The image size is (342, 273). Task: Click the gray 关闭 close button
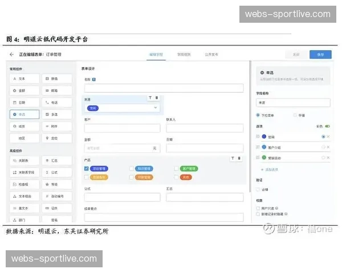[296, 55]
